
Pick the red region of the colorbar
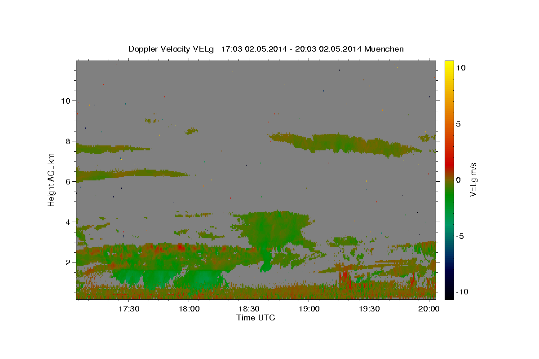point(449,164)
